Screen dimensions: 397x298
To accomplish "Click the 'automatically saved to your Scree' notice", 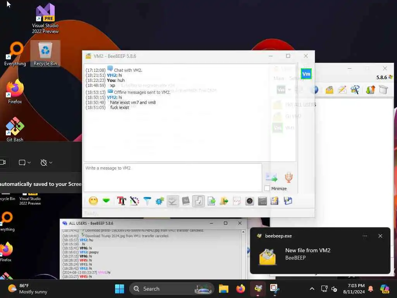I will point(40,184).
